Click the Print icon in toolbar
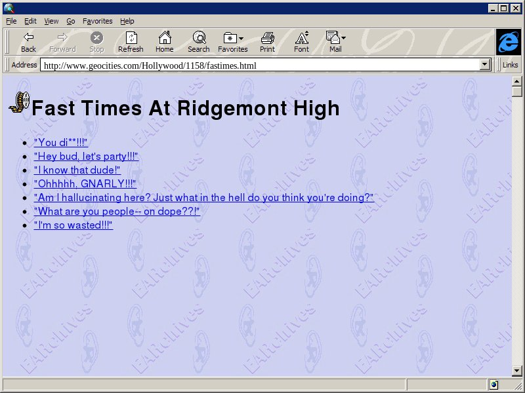 pos(267,38)
